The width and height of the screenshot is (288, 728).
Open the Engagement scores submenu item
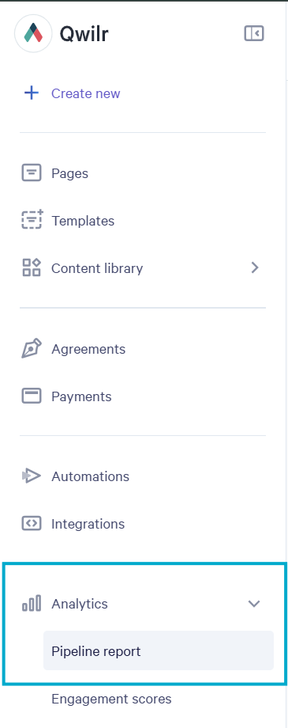click(x=111, y=699)
